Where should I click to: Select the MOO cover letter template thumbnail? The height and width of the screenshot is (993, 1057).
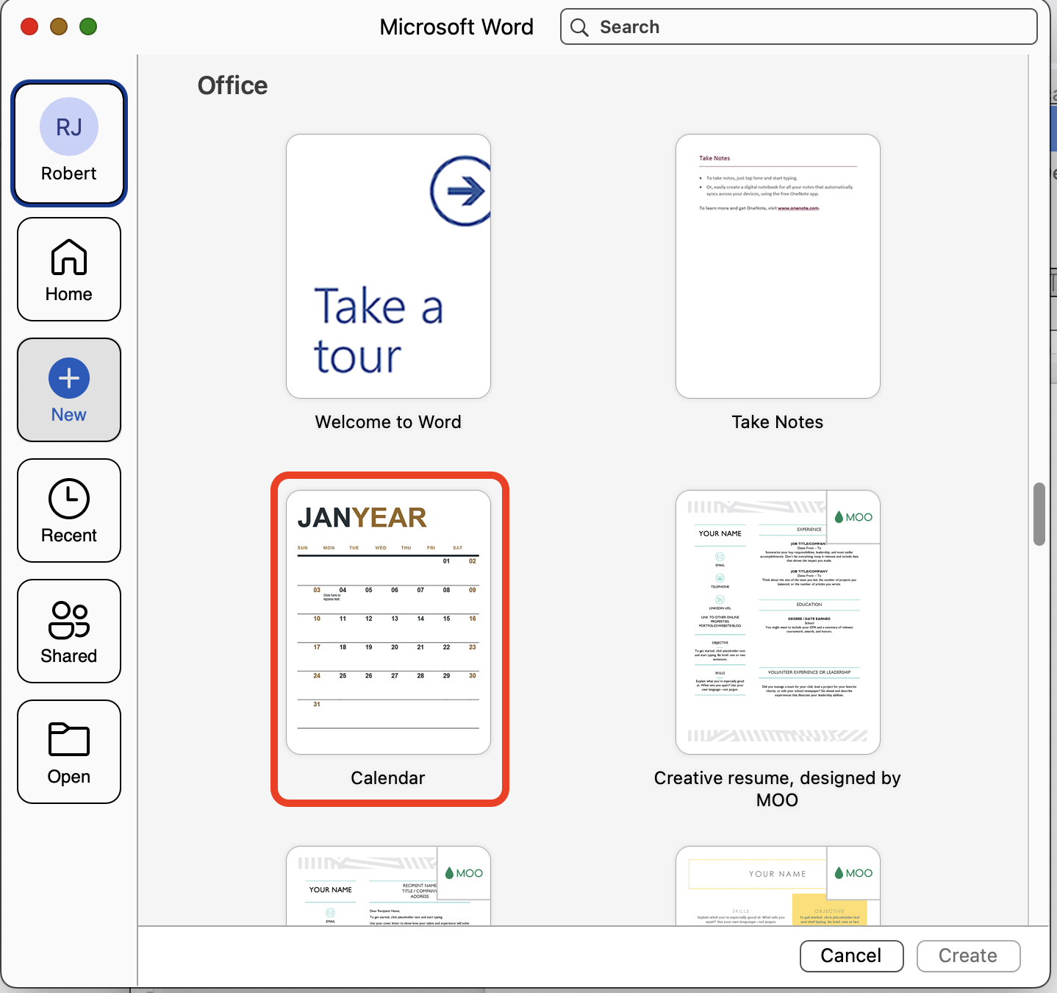click(388, 886)
